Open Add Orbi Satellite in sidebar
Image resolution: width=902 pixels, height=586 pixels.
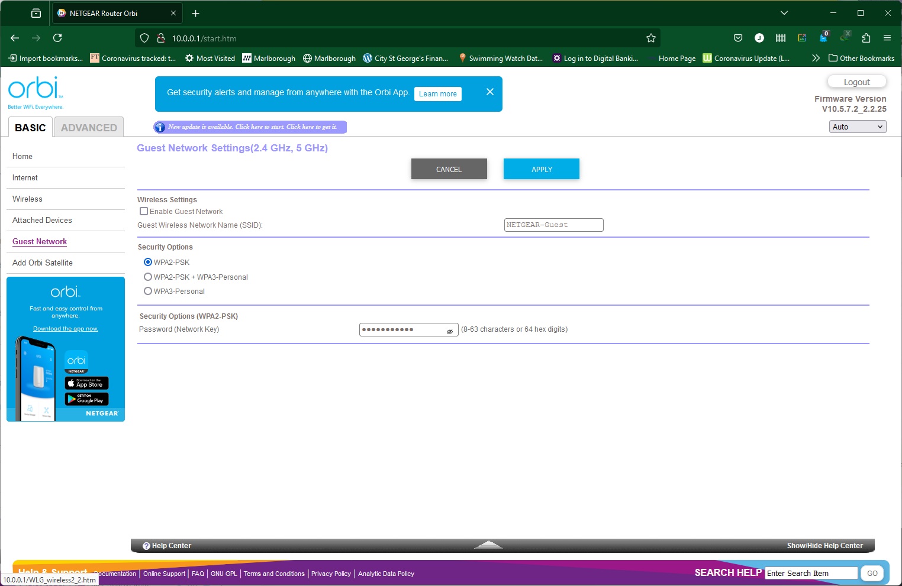point(43,263)
